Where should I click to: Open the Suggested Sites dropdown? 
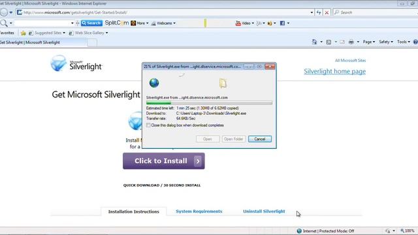coord(64,33)
